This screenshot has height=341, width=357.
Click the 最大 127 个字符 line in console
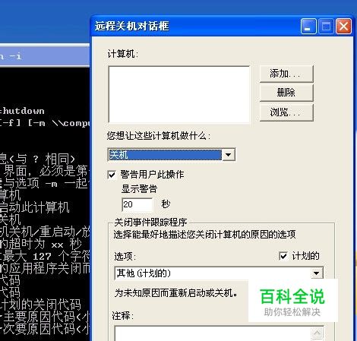point(45,256)
